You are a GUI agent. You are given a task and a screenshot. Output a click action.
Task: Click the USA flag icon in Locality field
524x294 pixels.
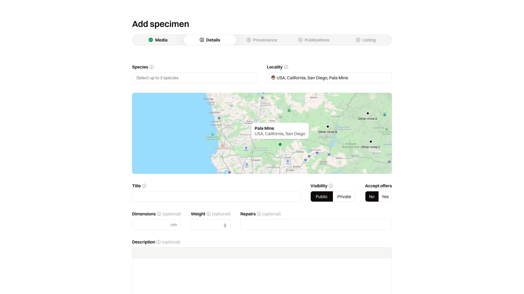tap(273, 78)
